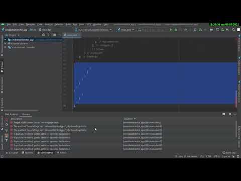Screen dimensions: 241x181
Task: Click the UTF-8 encoding in status bar
Action: 216,156
